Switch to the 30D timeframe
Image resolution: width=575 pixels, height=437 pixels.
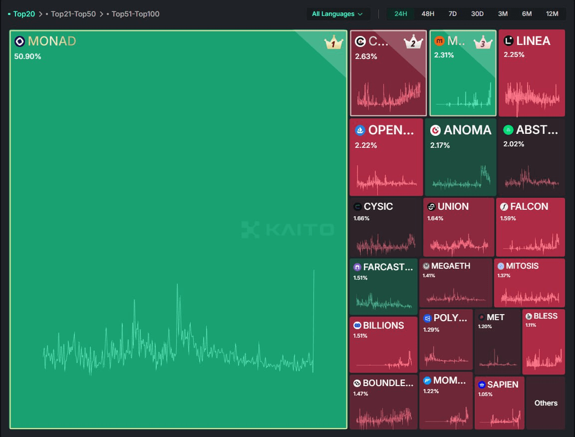pos(477,14)
